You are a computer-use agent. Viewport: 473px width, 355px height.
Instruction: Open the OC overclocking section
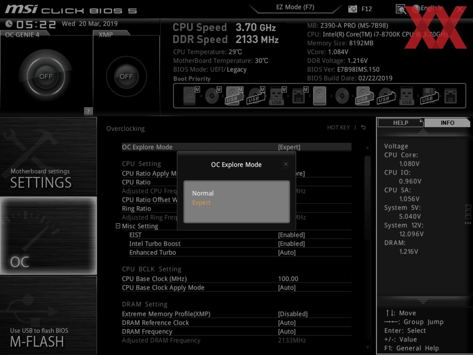tap(48, 236)
